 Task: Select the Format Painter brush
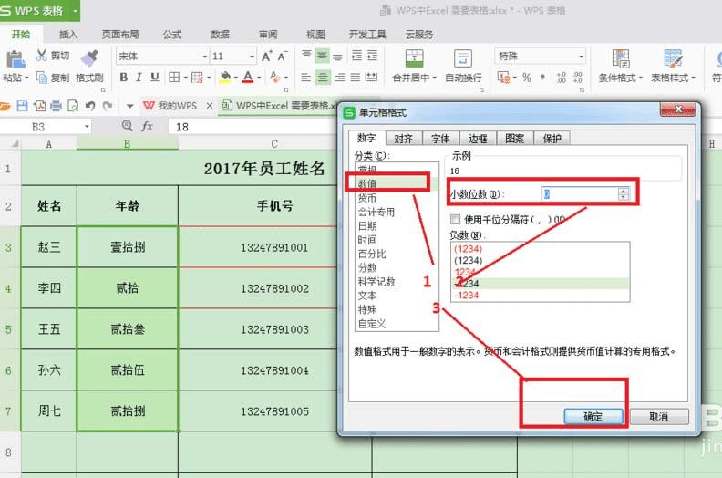point(89,59)
